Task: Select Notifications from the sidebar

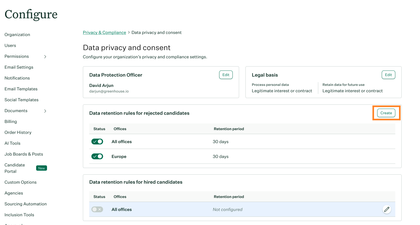Action: click(17, 78)
